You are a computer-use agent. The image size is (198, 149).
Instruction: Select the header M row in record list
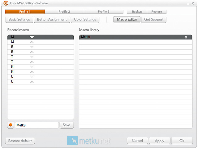coord(41,37)
